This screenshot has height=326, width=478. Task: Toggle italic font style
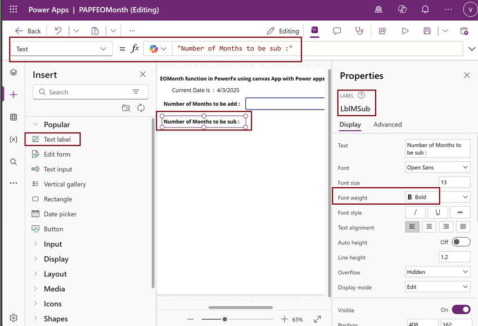pyautogui.click(x=415, y=212)
